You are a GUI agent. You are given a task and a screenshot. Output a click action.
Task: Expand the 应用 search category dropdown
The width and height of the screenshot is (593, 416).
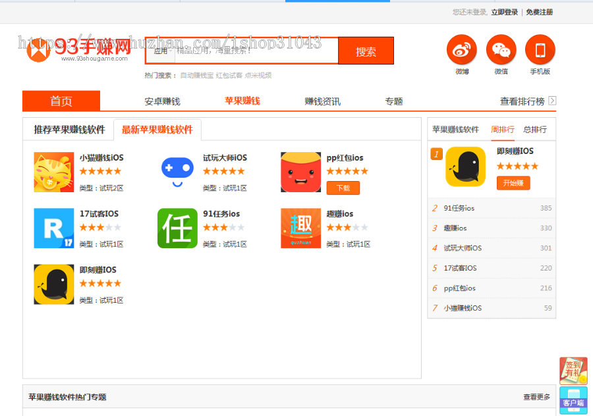pyautogui.click(x=161, y=51)
